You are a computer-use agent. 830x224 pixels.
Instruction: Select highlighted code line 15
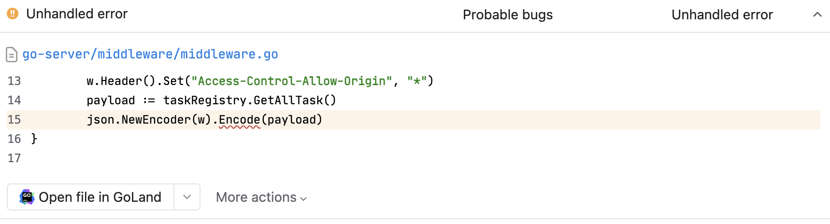[x=414, y=119]
